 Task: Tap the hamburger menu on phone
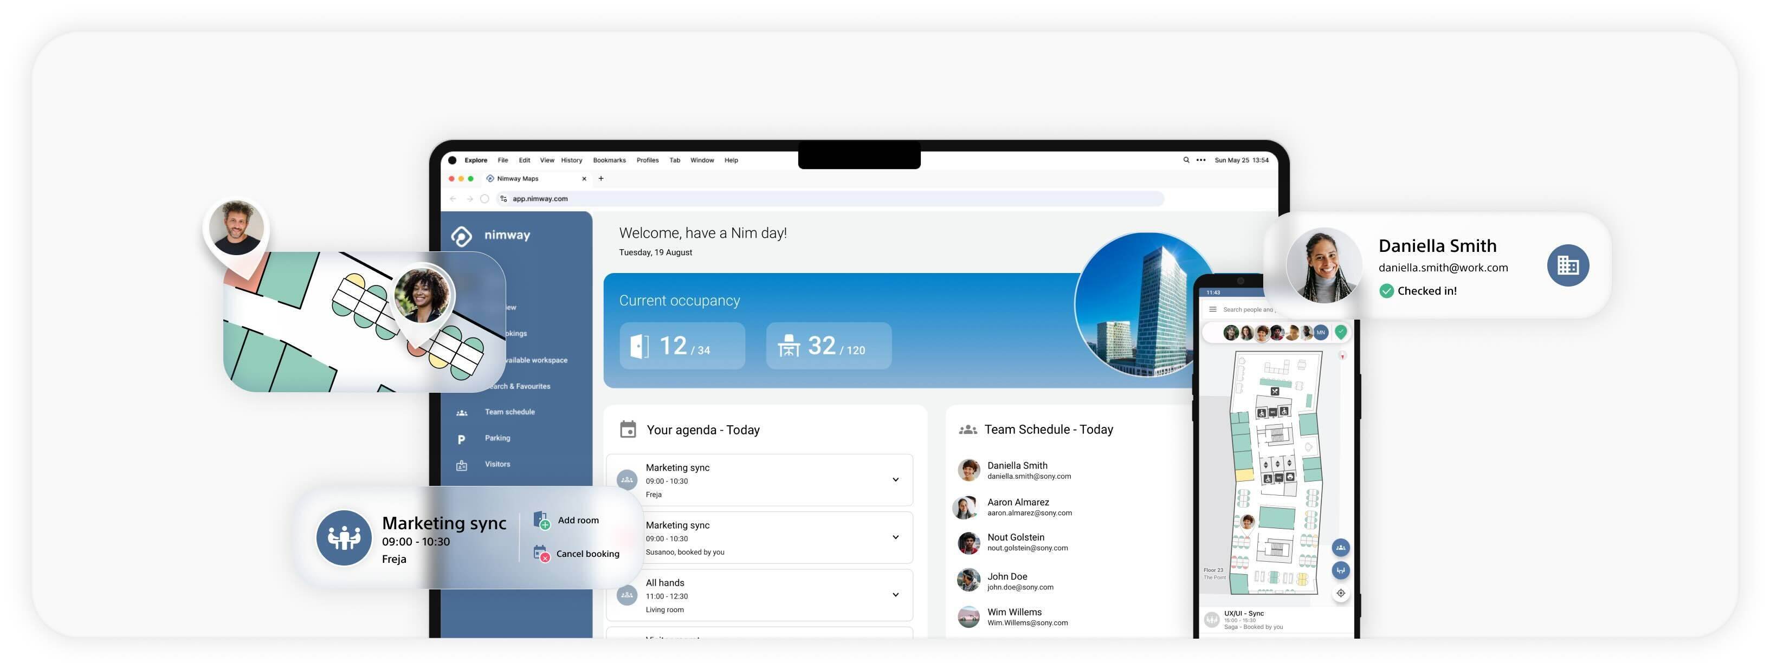coord(1213,310)
